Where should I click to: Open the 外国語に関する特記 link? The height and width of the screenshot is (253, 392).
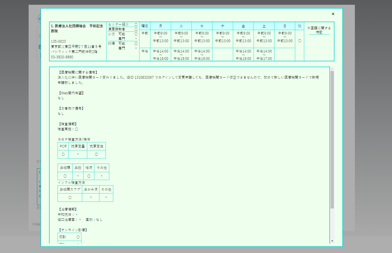click(x=319, y=30)
